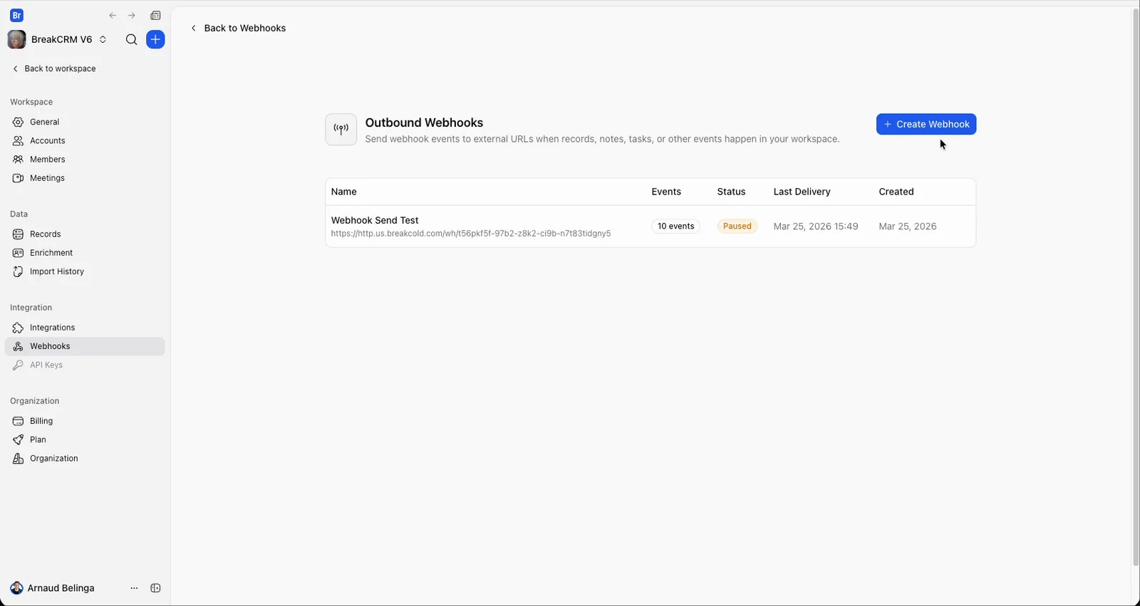Open the search magnifier icon
The width and height of the screenshot is (1140, 606).
pyautogui.click(x=131, y=40)
